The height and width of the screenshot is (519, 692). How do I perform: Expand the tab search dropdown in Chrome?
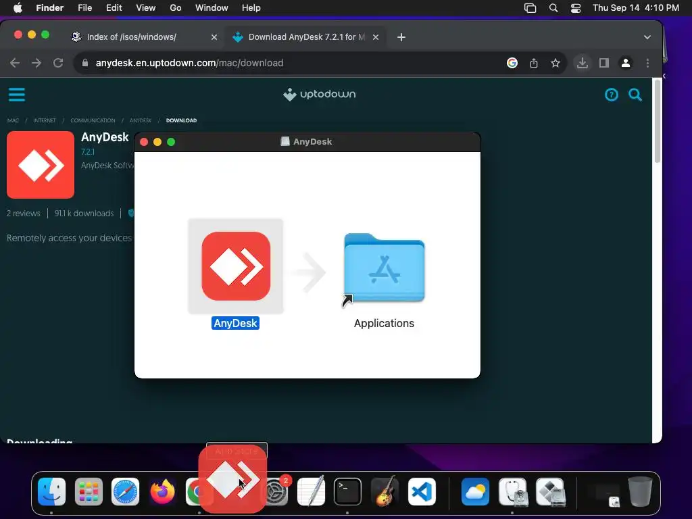click(647, 37)
